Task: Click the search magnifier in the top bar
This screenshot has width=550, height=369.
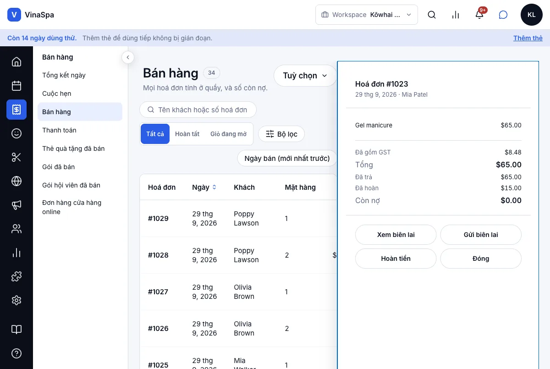Action: 432,15
